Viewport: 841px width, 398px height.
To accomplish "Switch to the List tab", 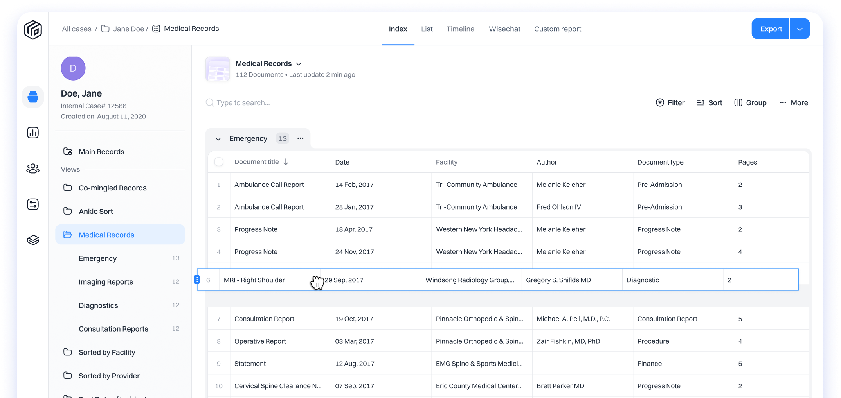I will pos(427,29).
